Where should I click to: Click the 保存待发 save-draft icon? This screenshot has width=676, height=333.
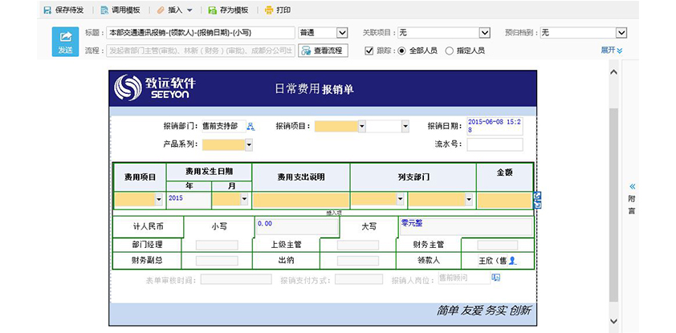pos(48,10)
